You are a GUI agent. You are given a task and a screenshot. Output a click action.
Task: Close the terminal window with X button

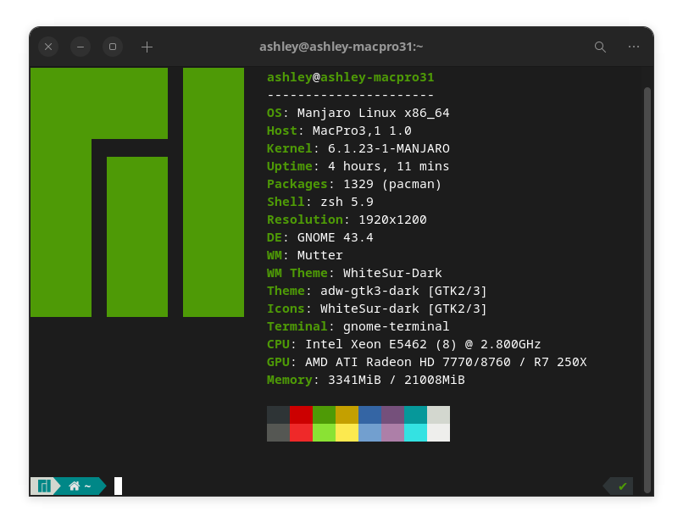(x=48, y=47)
